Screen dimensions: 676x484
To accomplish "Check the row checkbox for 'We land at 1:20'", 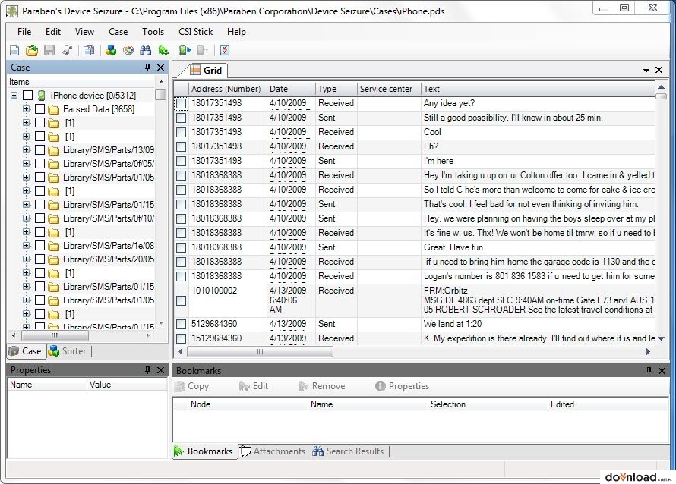I will 181,324.
